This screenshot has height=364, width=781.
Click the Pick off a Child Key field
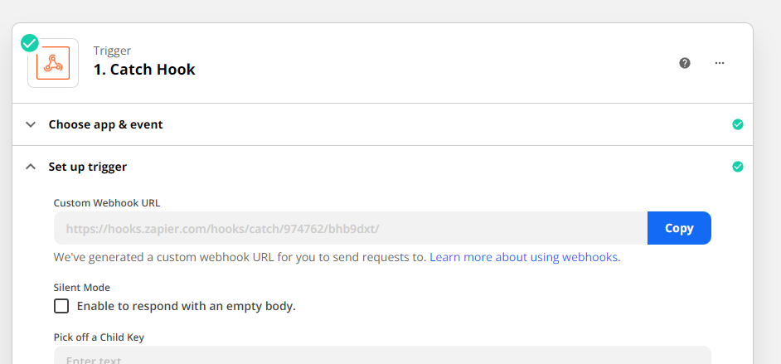point(382,355)
